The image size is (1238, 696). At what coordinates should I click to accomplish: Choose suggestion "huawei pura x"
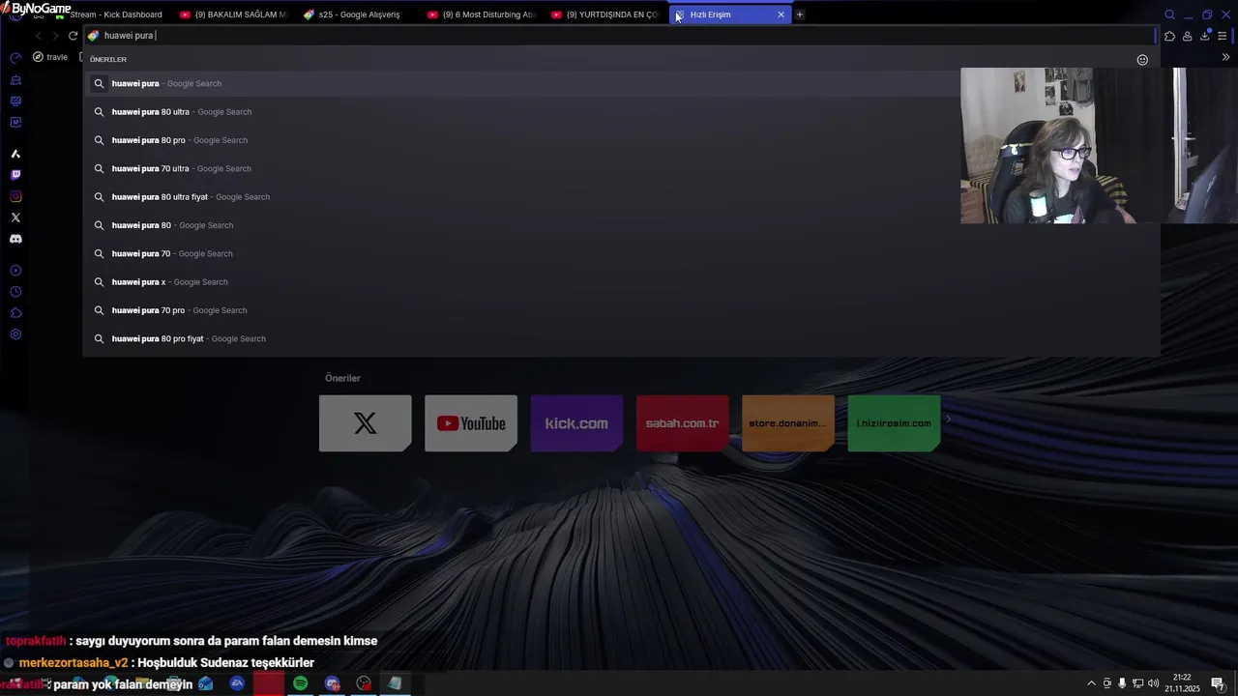(621, 282)
